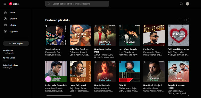This screenshot has width=201, height=98.
Task: Open Sub Condiment playlist cover
Action: click(56, 35)
